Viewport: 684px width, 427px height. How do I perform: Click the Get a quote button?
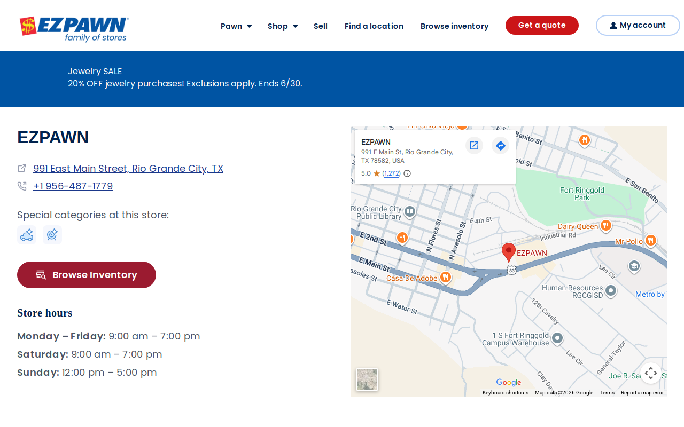tap(542, 26)
